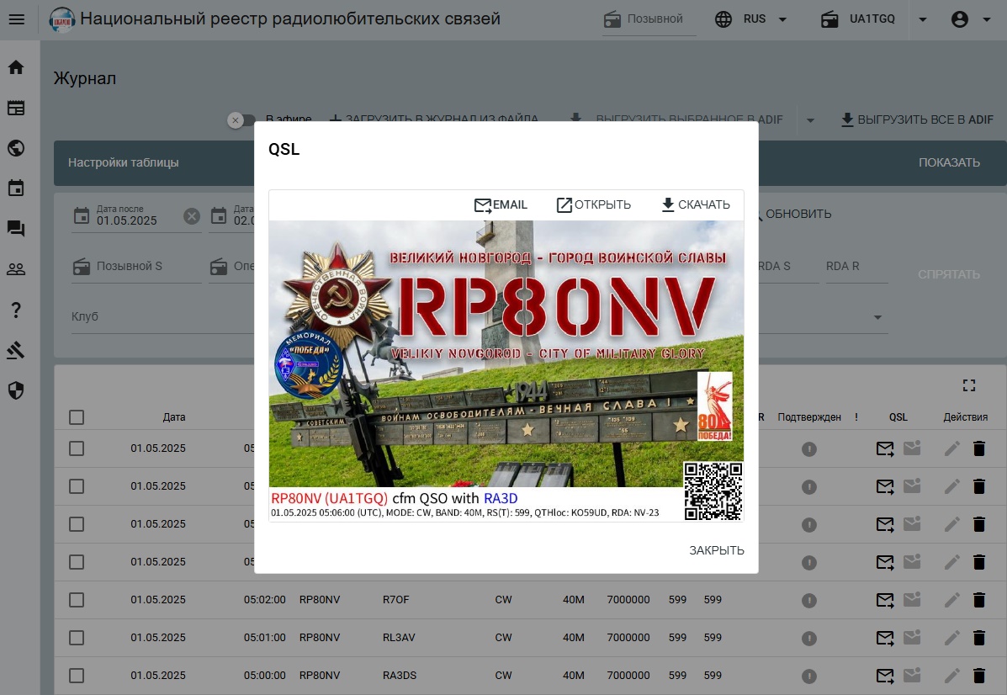Viewport: 1007px width, 695px height.
Task: Open the hamburger navigation menu
Action: (17, 19)
